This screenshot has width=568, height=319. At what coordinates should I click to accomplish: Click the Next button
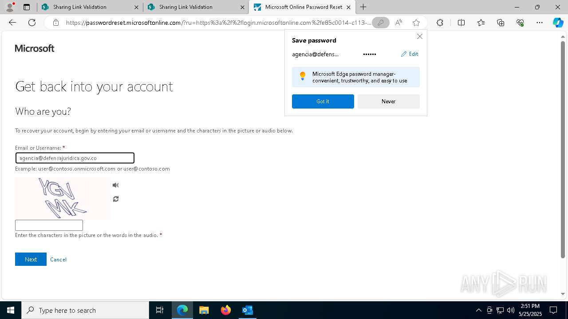(x=31, y=259)
